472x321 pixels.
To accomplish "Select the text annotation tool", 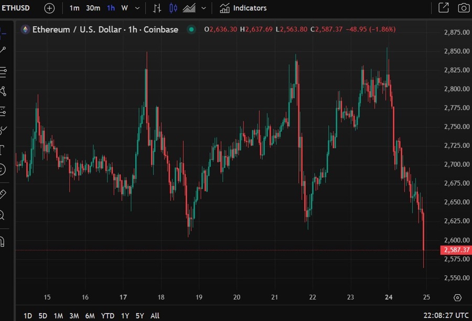I will (x=2, y=149).
